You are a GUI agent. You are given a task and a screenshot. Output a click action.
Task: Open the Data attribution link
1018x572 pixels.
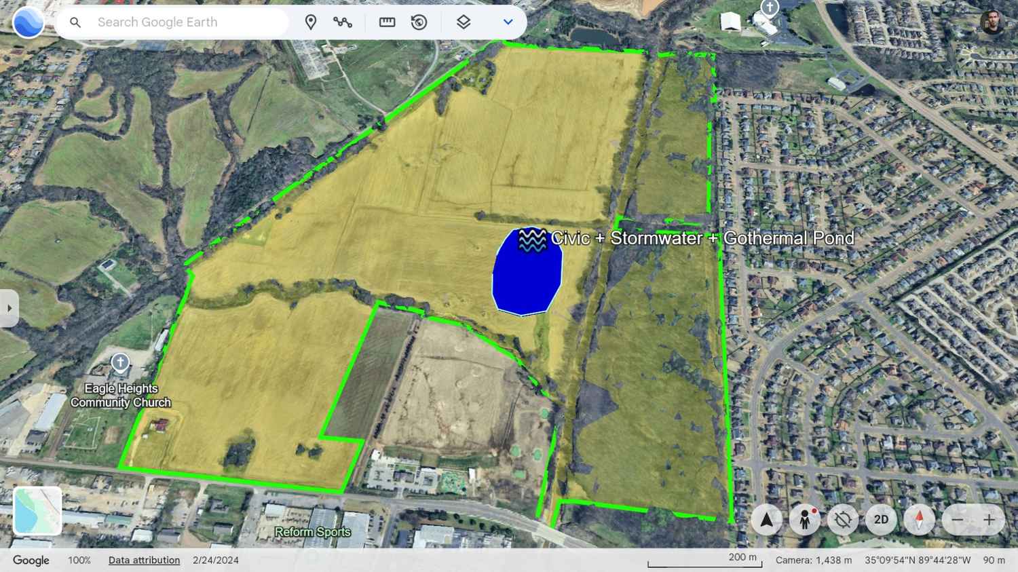point(144,560)
